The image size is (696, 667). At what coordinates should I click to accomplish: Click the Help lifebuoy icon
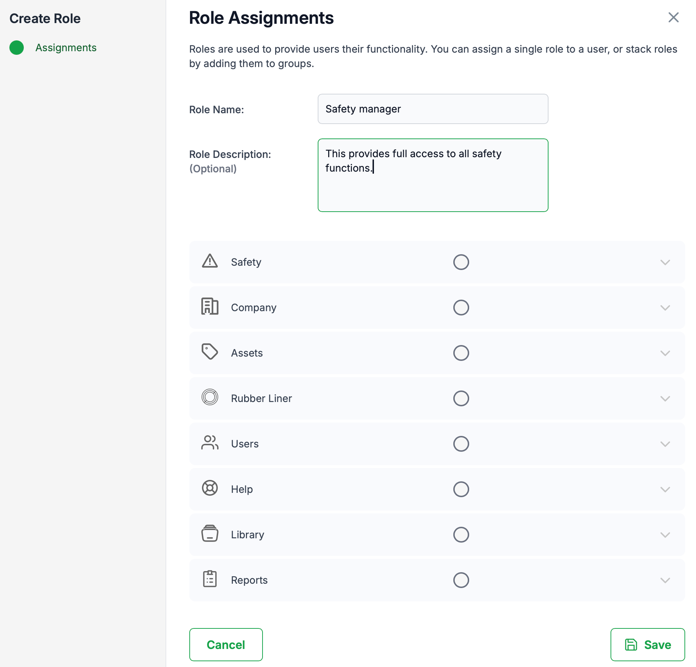(x=210, y=489)
